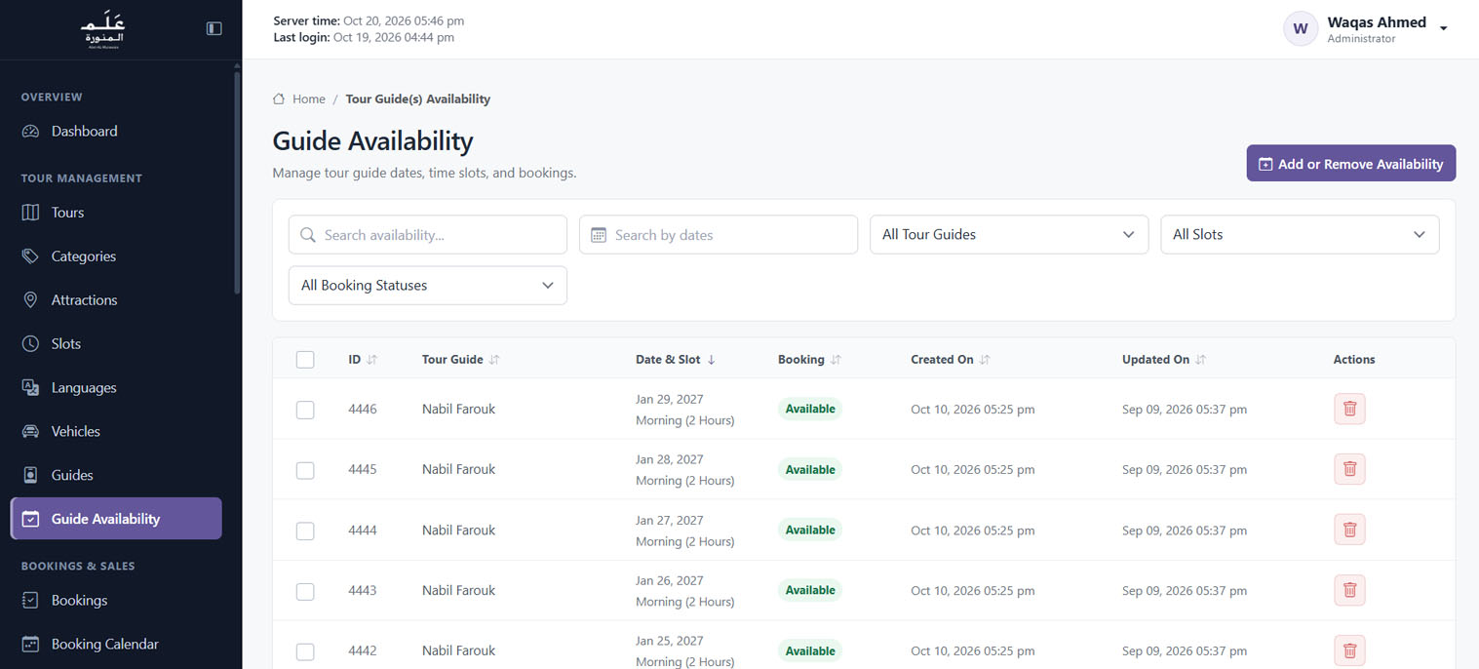
Task: Delete availability row 4443 with trash icon
Action: point(1349,590)
